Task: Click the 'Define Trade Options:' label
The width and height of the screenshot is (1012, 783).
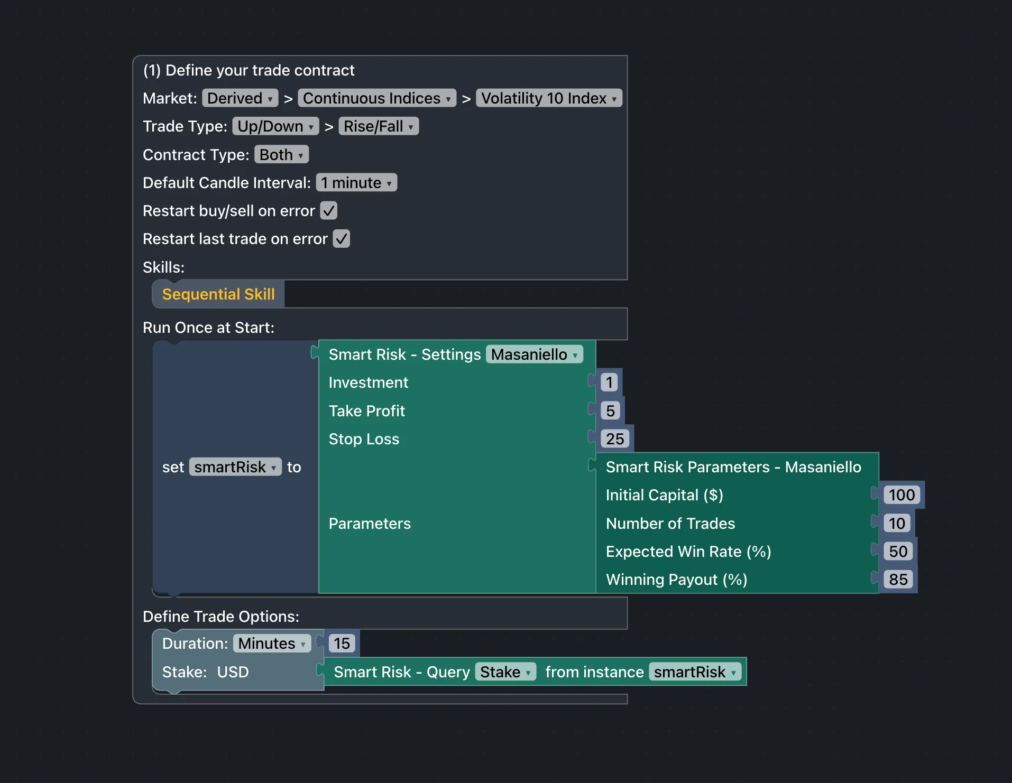Action: point(221,617)
